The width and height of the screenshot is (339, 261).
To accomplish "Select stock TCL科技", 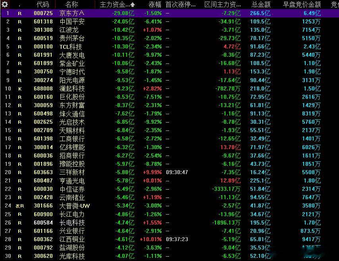I will click(x=71, y=47).
